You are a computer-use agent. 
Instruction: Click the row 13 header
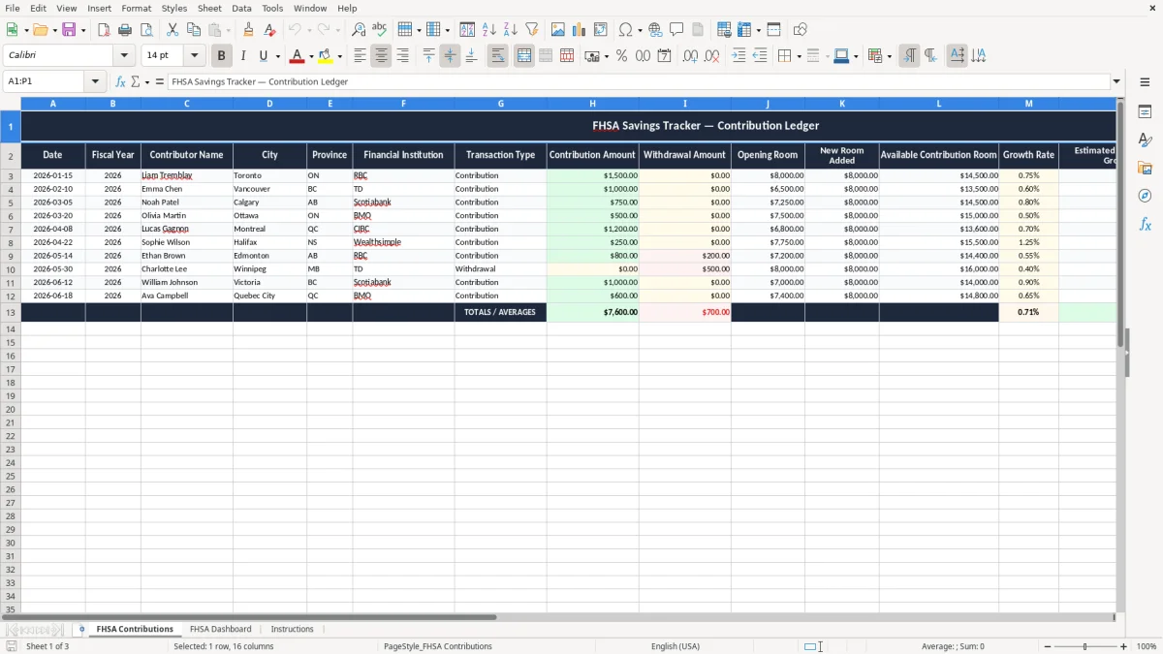(11, 312)
